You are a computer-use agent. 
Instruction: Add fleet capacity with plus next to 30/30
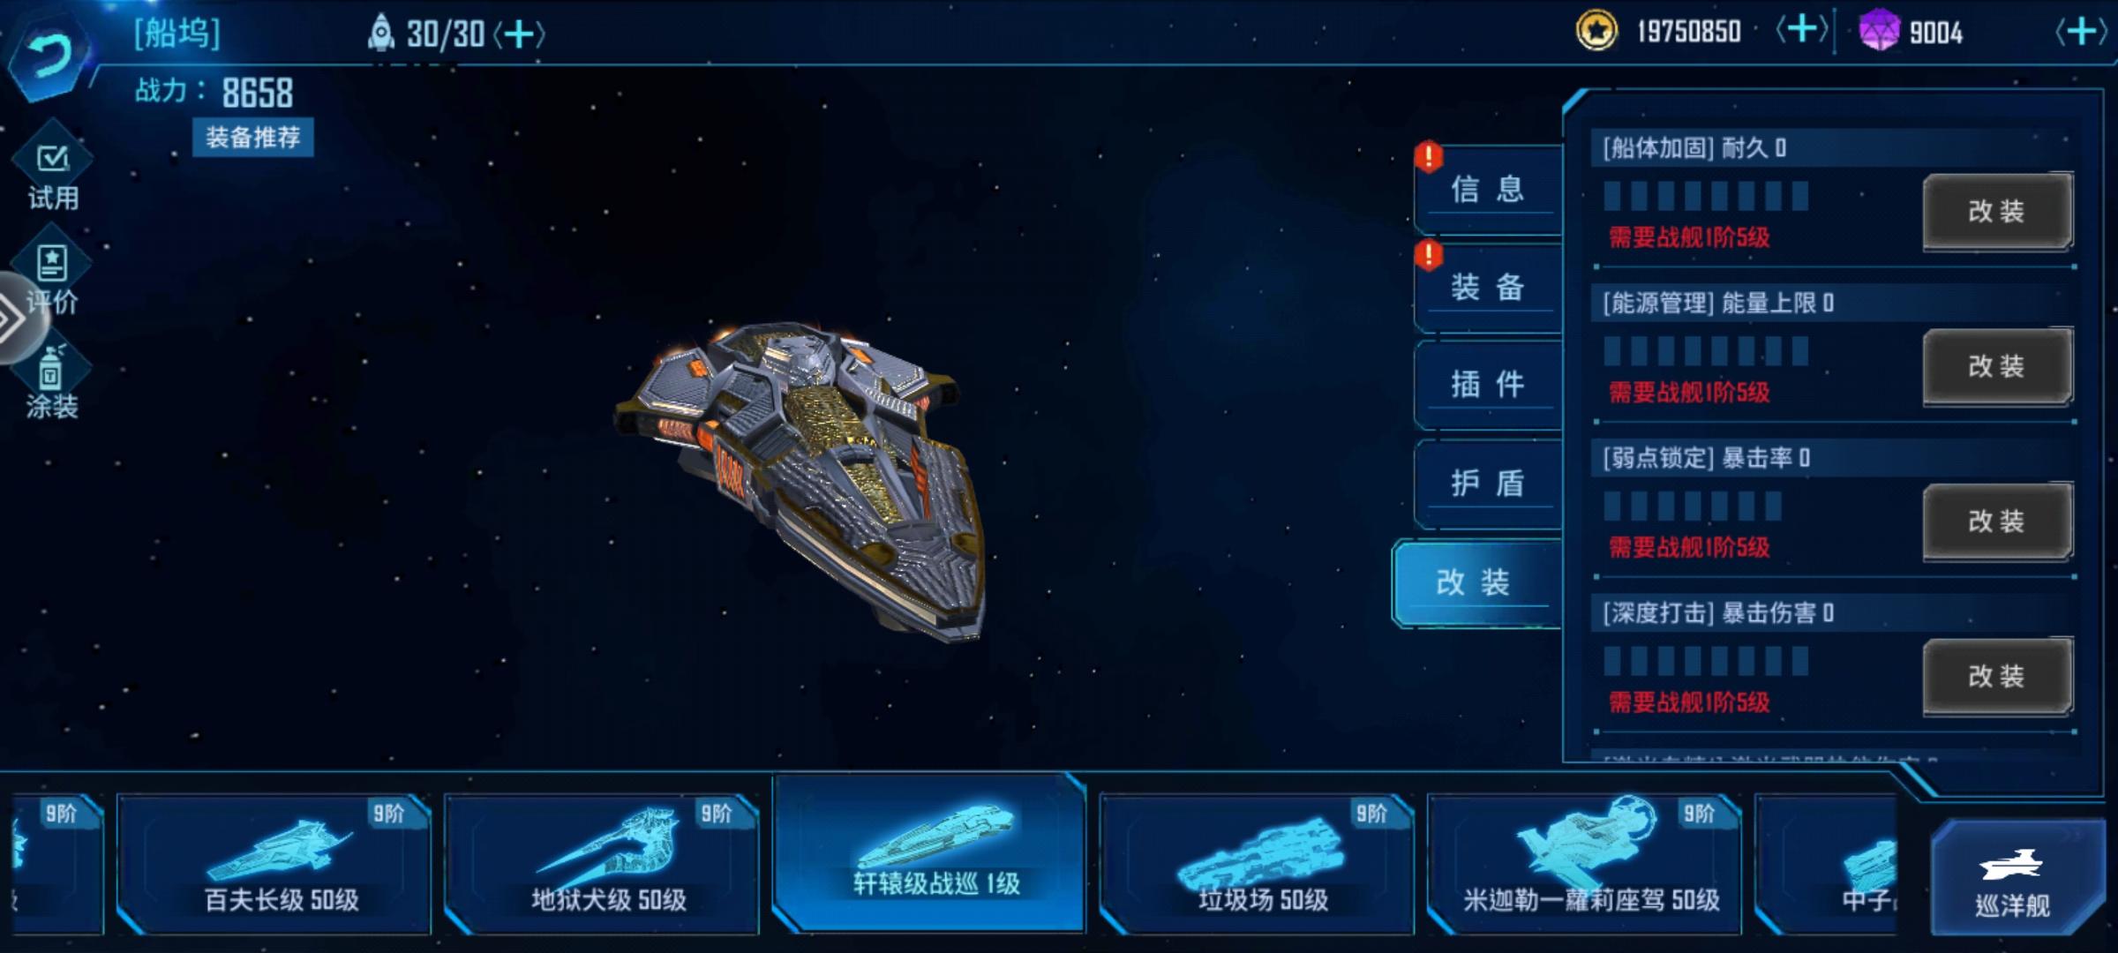pyautogui.click(x=519, y=34)
